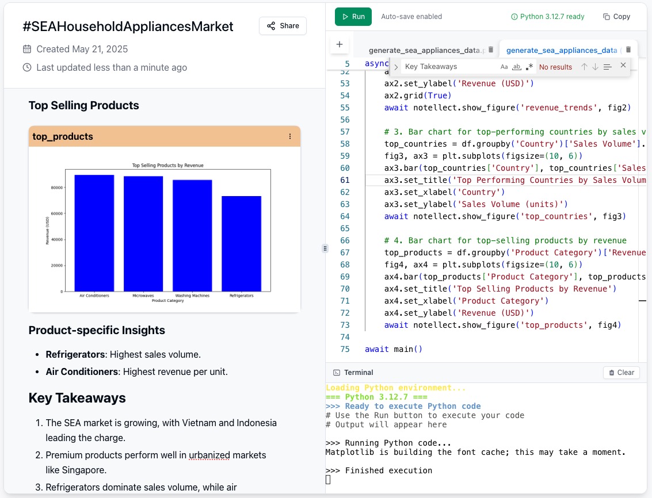The height and width of the screenshot is (498, 652).
Task: Switch to first generate_sea_appliances_data.py tab
Action: (426, 50)
